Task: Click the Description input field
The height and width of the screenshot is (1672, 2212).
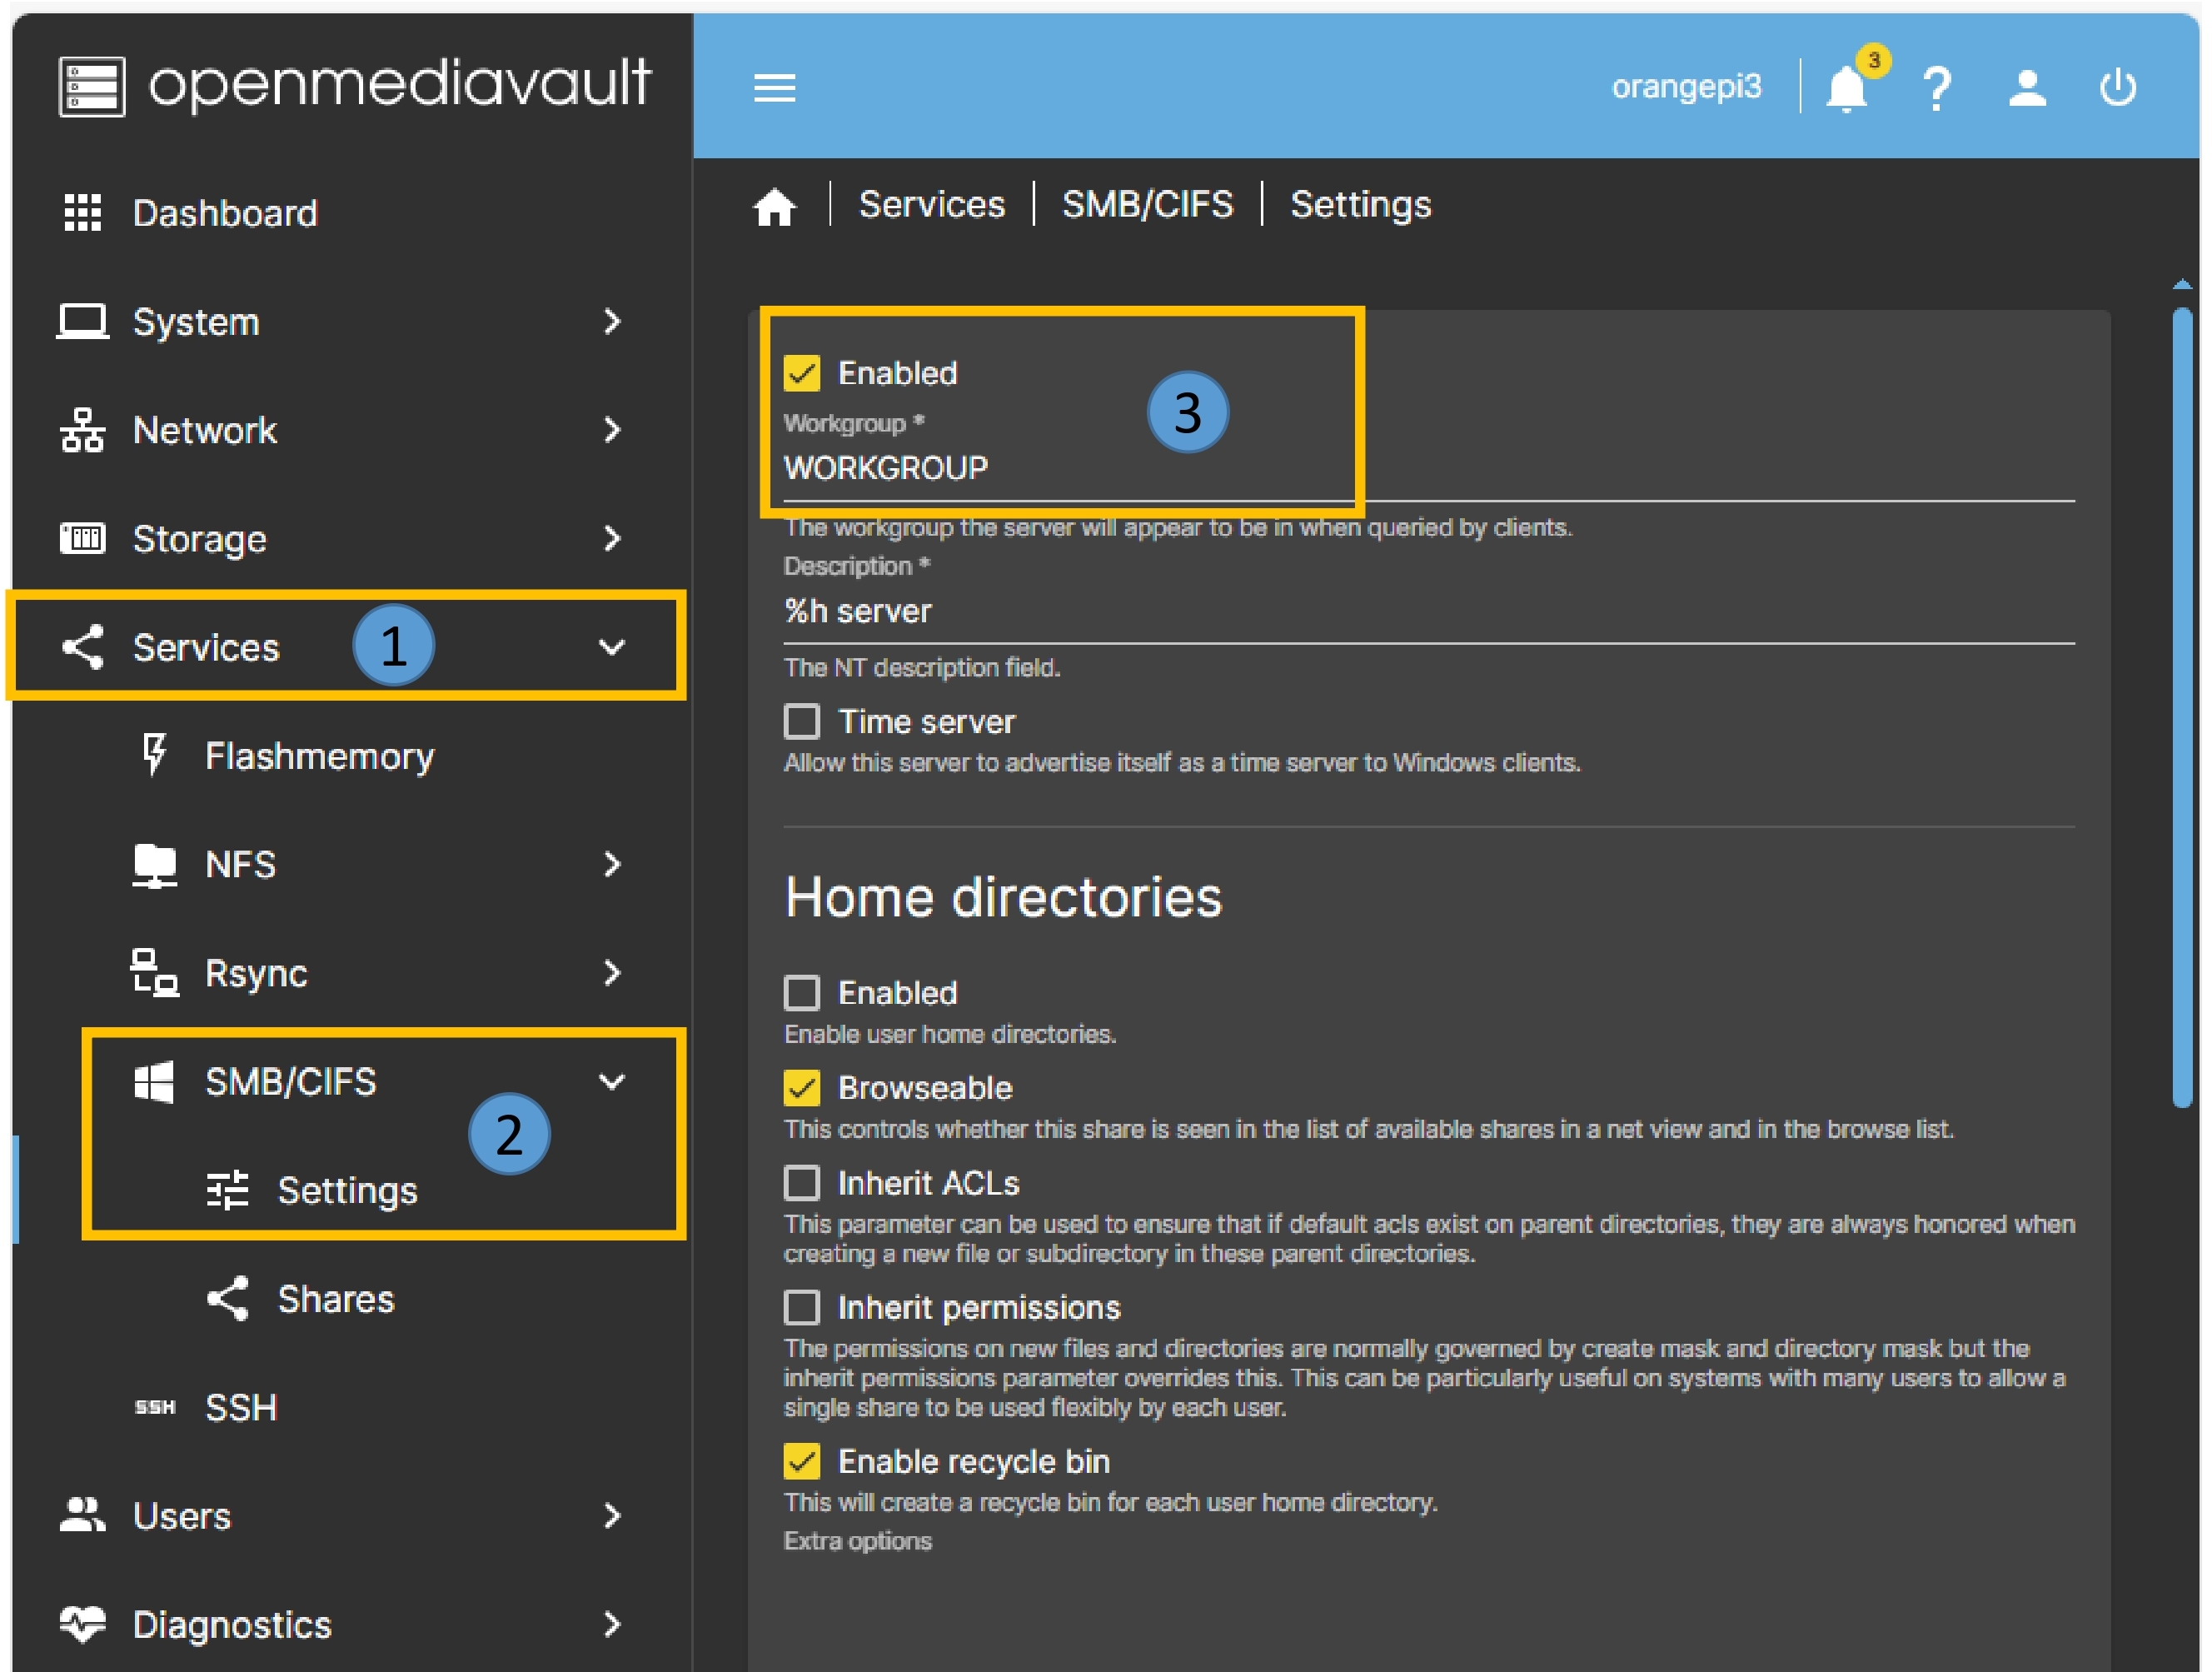Action: (x=1429, y=611)
